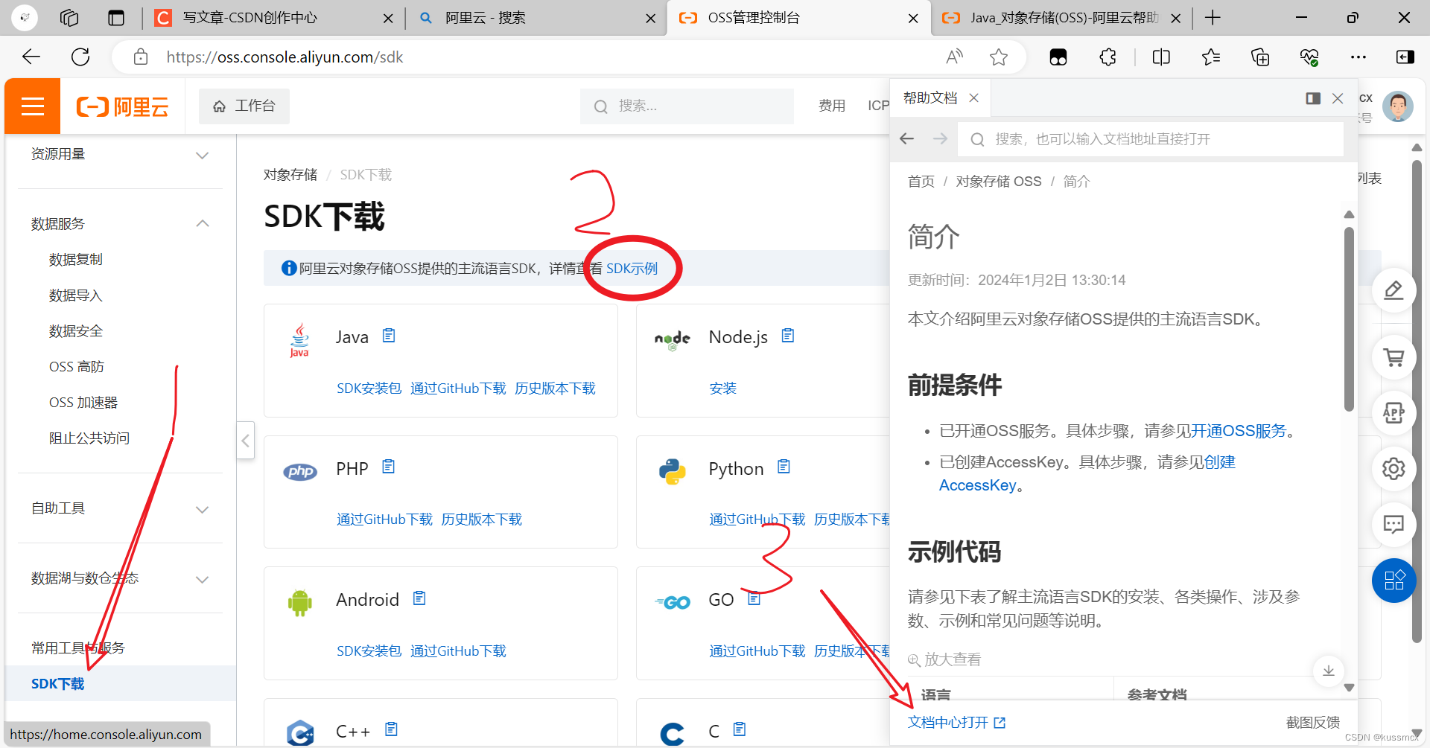
Task: Select OSS 高防 in sidebar
Action: [77, 367]
